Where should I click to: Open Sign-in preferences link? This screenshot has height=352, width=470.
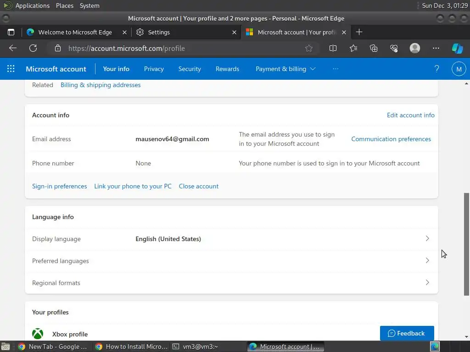pos(59,186)
